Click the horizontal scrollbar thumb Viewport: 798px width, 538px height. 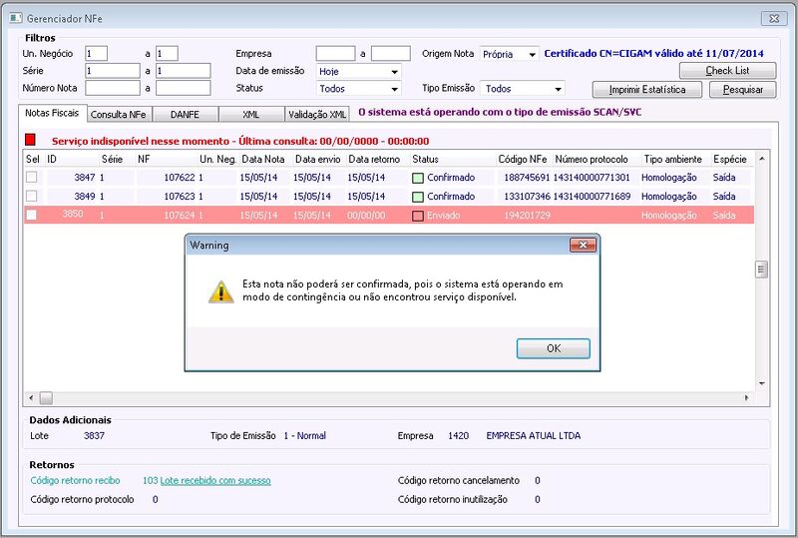tap(46, 397)
